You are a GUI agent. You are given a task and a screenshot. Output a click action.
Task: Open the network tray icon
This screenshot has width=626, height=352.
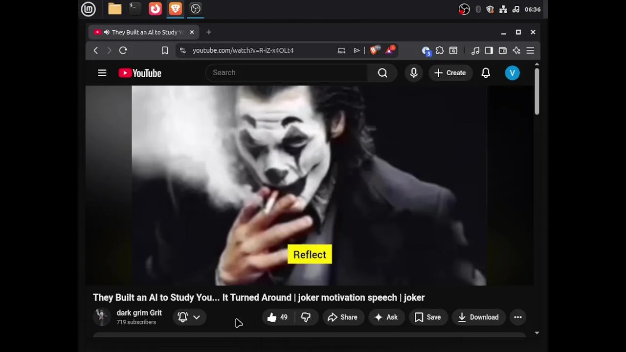(503, 9)
